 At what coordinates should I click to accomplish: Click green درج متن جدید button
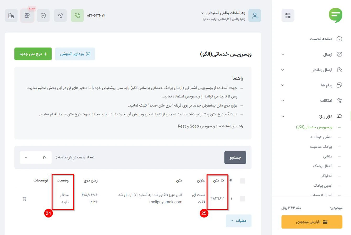[33, 54]
